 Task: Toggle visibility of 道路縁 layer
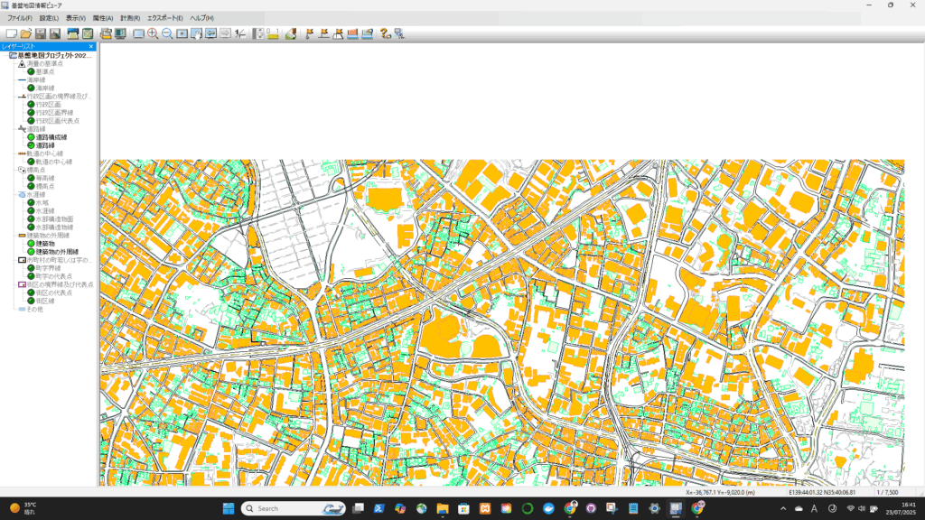(31, 144)
